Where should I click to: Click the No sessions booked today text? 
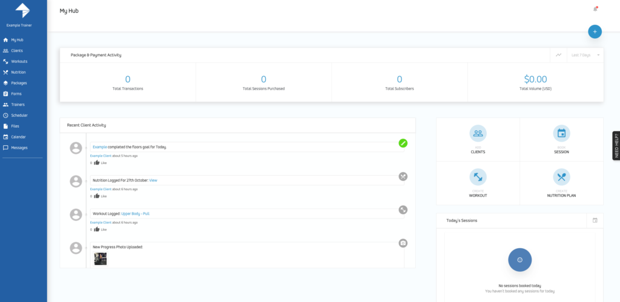[519, 286]
